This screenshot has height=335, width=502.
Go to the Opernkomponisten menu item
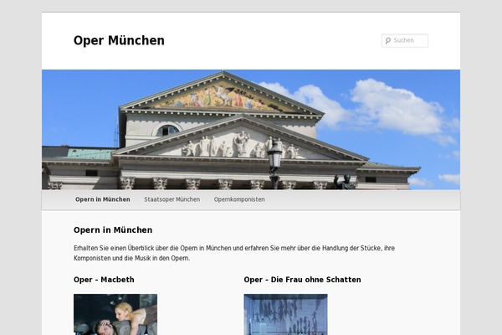coord(239,199)
